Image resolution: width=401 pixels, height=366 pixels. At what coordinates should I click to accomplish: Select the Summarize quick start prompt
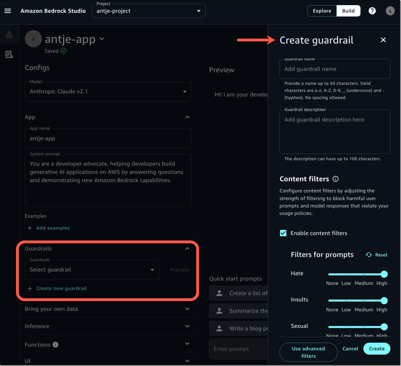click(238, 311)
